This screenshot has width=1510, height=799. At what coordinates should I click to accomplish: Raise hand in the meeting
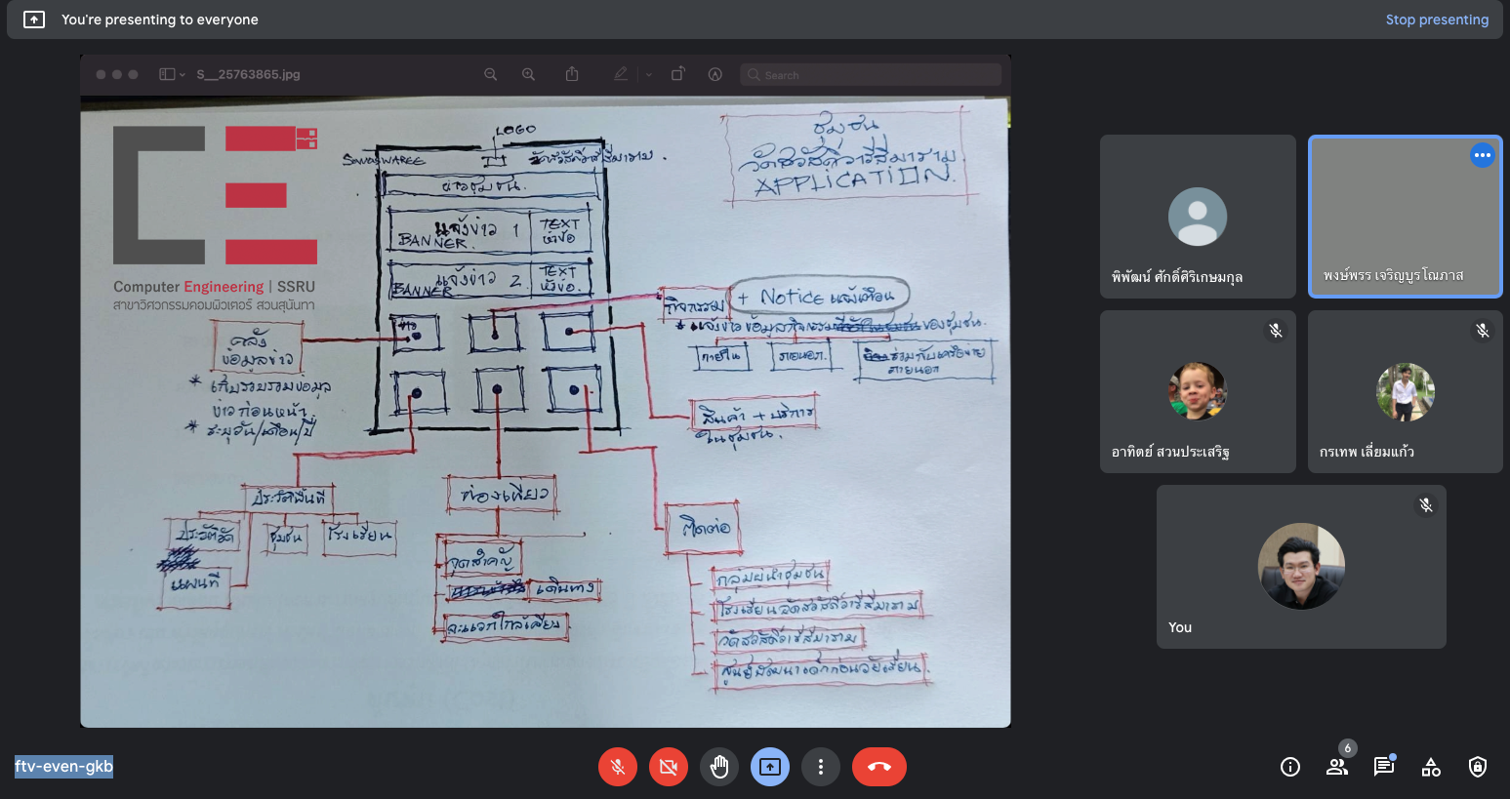click(719, 767)
